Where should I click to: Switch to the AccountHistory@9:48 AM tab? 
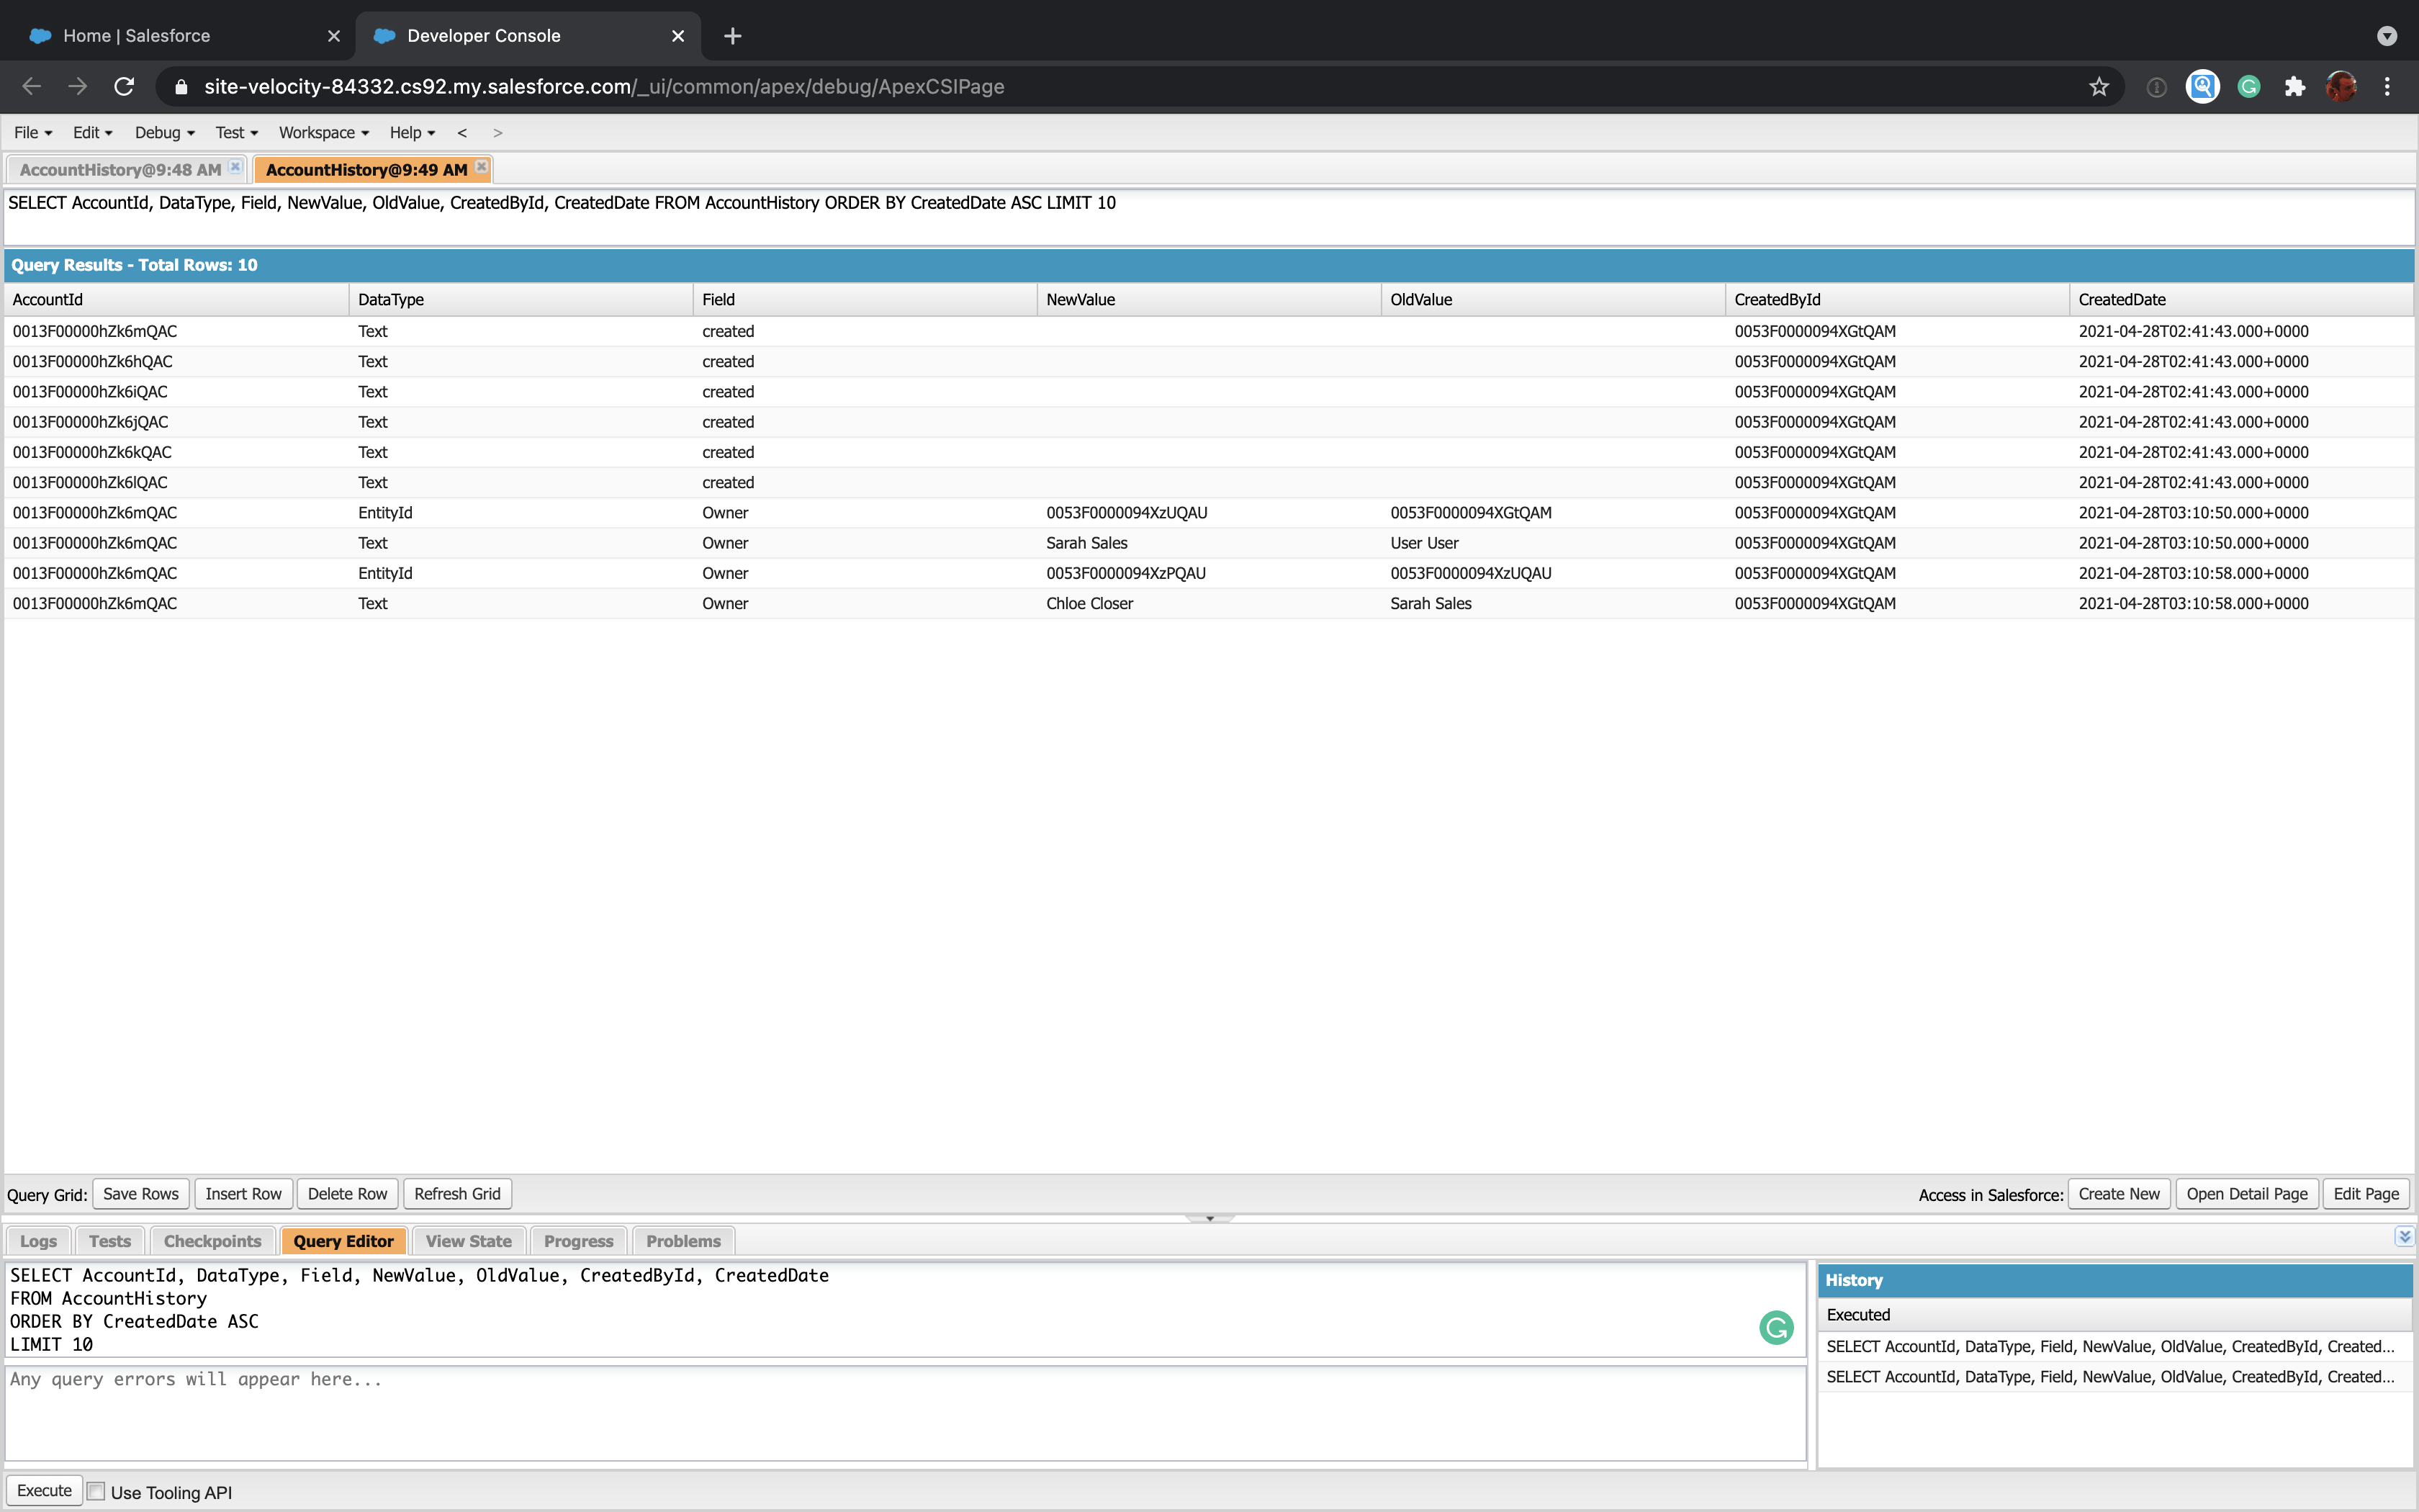pos(118,169)
